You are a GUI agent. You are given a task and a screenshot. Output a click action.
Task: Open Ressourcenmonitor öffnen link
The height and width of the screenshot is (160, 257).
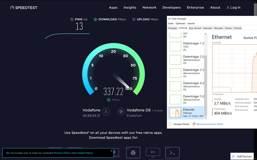(210, 124)
